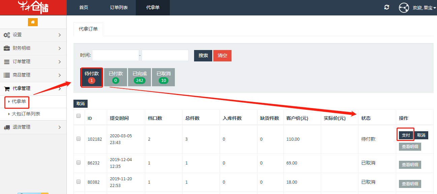Click the 代拿管理 shopping cart icon
Viewport: 437px width, 194px height.
[7, 89]
